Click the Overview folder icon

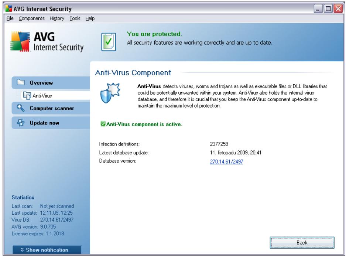click(21, 82)
